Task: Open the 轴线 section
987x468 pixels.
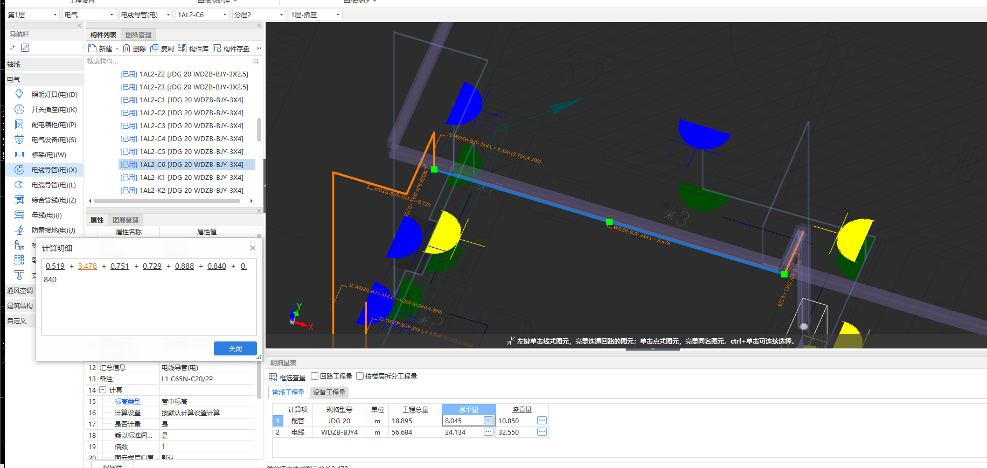Action: [44, 64]
